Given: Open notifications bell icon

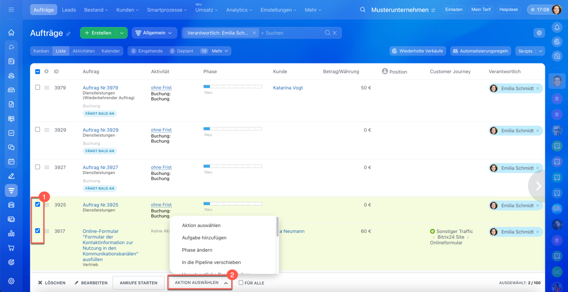Looking at the screenshot, I should coord(556,28).
